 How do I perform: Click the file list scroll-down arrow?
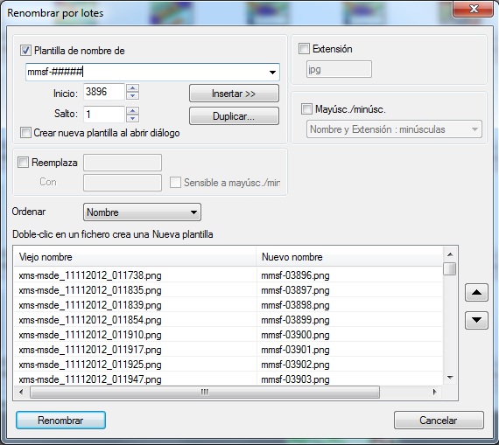(450, 378)
